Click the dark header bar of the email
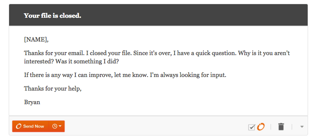Image resolution: width=316 pixels, height=140 pixels. (158, 15)
